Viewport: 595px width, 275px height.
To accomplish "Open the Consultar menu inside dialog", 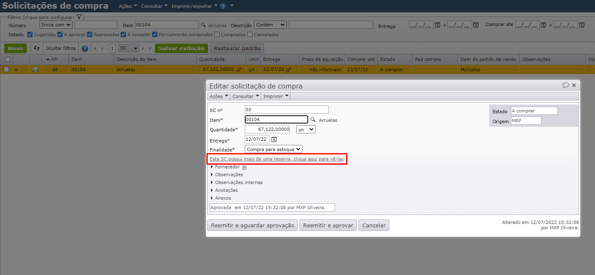I will (246, 96).
